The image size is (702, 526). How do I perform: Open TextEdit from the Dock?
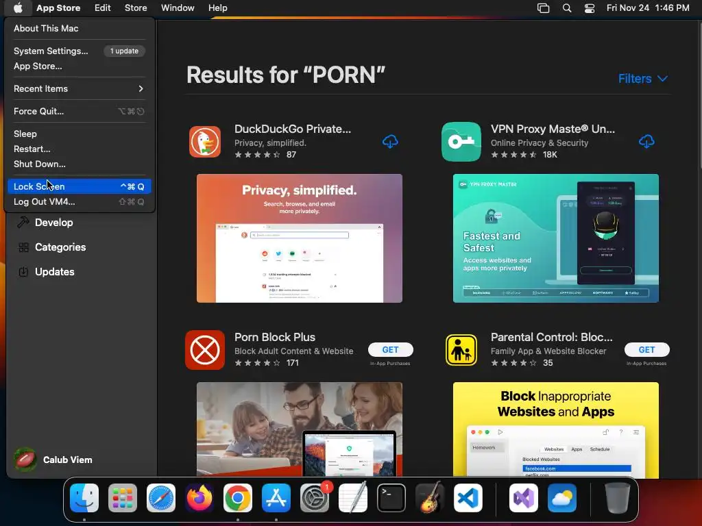(x=353, y=498)
